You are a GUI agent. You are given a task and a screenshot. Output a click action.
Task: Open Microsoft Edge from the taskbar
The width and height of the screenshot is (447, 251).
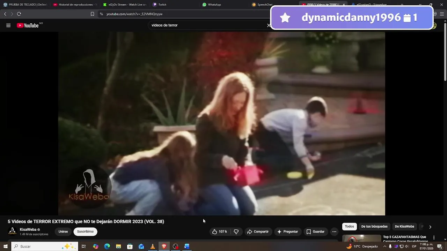click(107, 246)
